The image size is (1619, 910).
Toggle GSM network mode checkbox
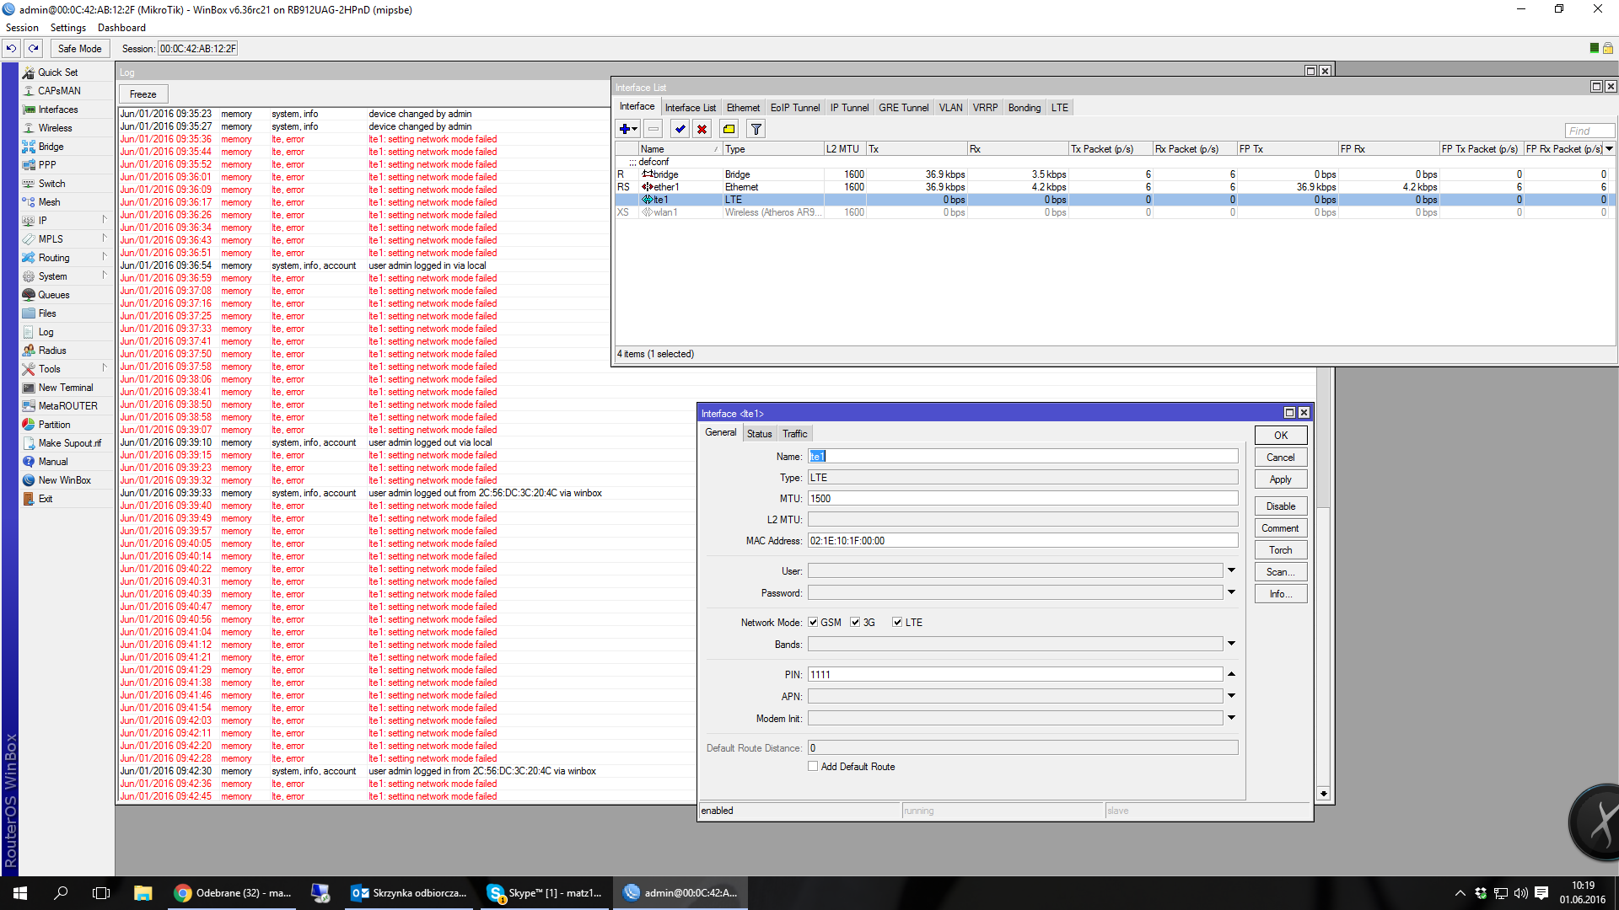[813, 623]
